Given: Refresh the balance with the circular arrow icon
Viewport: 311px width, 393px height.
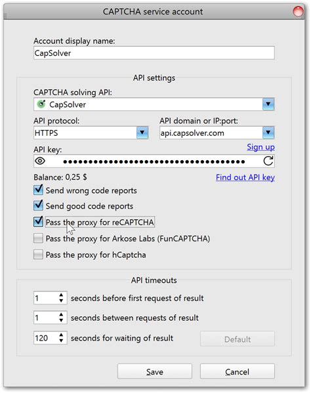Looking at the screenshot, I should (x=268, y=161).
